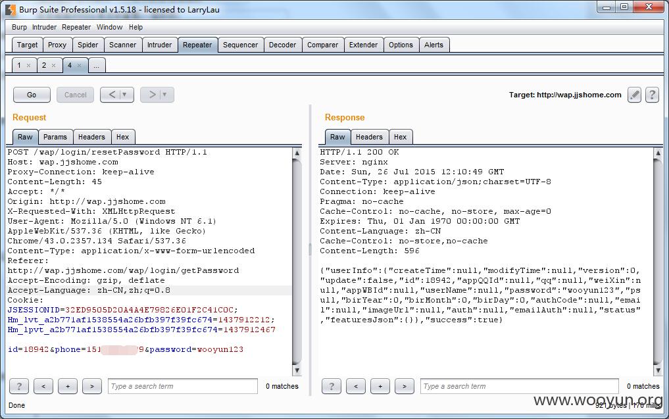Switch to the Intruder tool tab

160,45
